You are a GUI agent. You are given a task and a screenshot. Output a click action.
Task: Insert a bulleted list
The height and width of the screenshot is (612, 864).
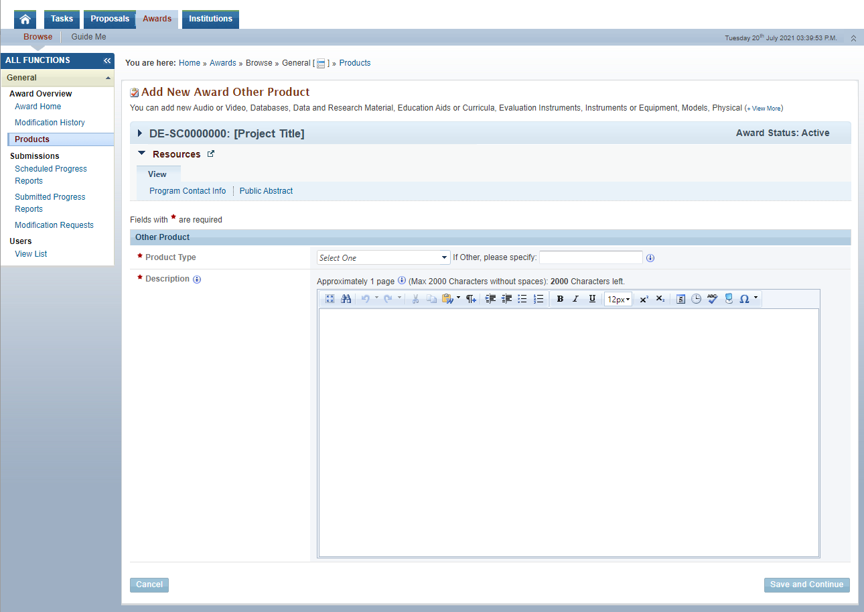click(522, 299)
